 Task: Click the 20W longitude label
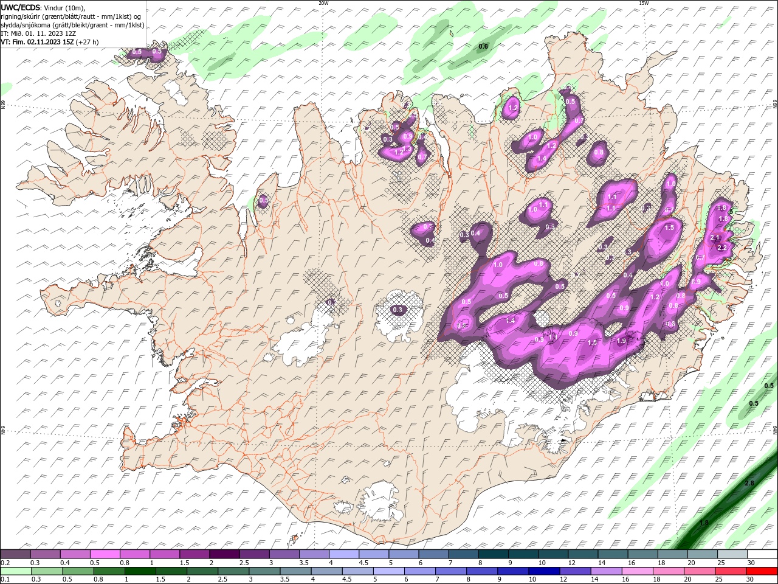323,2
